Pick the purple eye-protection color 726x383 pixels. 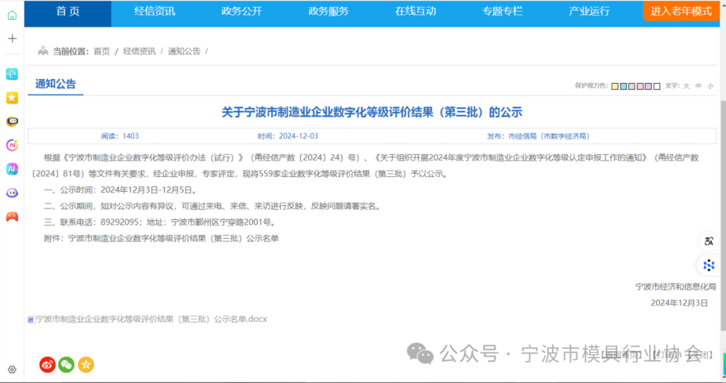coord(648,87)
